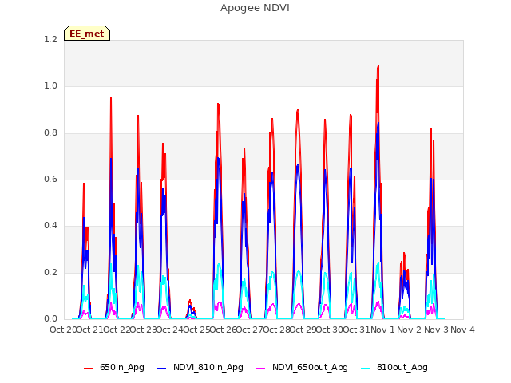Click the 0.4 y-axis label
Screen dimensions: 511x383
[x=50, y=225]
